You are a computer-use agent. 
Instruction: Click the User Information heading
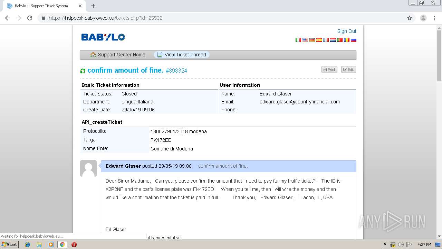(x=240, y=85)
